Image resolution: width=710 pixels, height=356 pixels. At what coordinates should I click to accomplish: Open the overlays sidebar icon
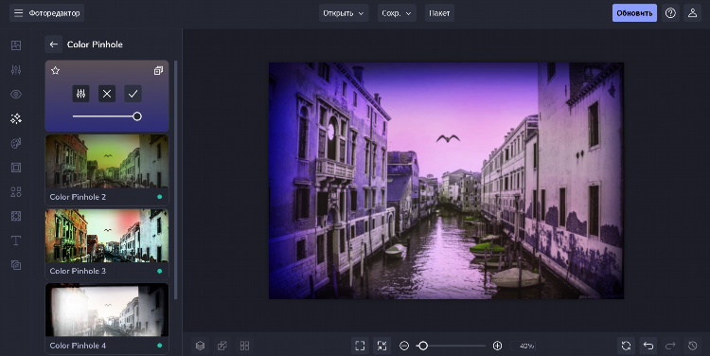[16, 216]
